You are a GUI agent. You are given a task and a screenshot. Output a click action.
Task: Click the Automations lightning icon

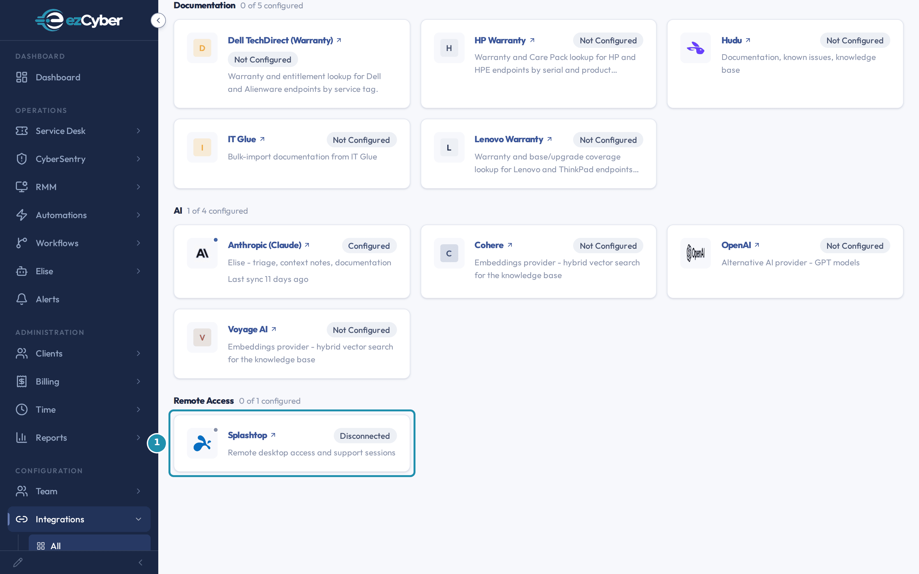coord(22,215)
